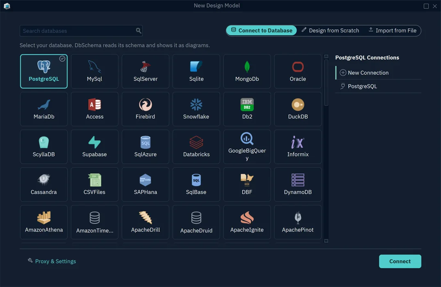Pick the MariaDb seal icon tile
441x287 pixels.
(43, 109)
